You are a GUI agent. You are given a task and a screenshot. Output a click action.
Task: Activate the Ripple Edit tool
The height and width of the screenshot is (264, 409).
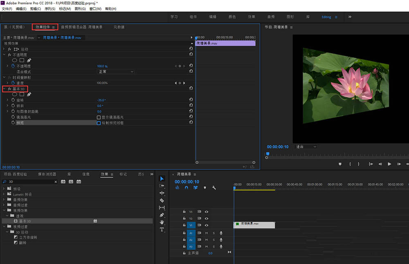(162, 193)
